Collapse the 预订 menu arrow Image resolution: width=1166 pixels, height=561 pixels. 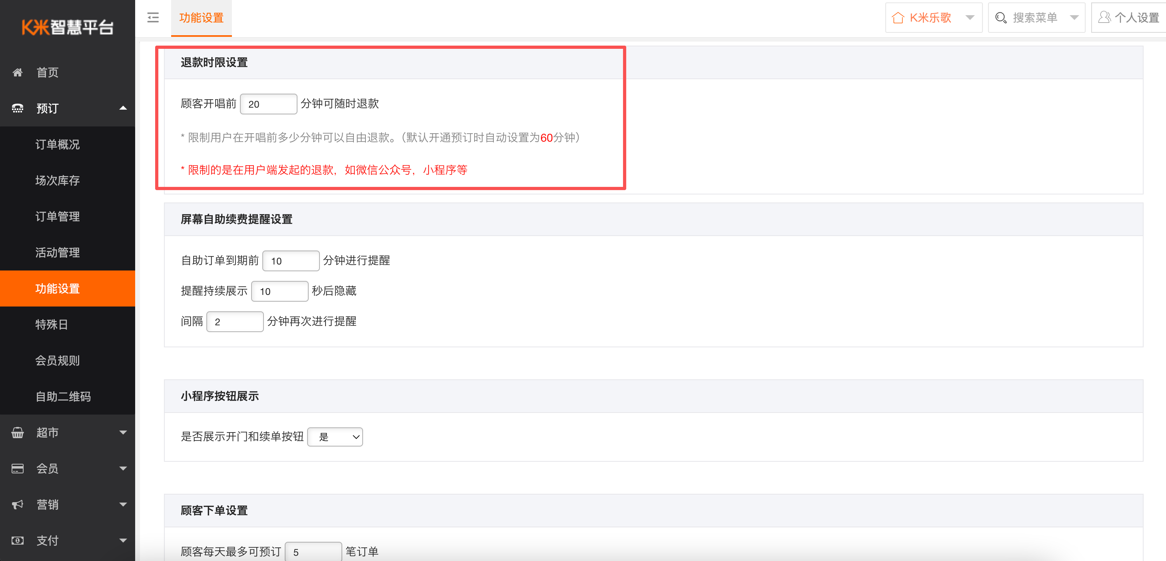tap(123, 108)
